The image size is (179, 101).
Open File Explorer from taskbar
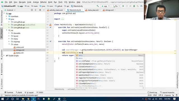click(23, 99)
